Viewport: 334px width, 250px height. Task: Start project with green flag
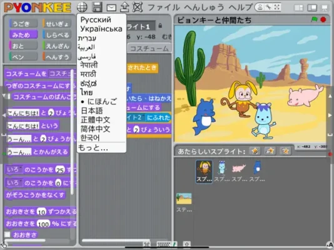314,19
